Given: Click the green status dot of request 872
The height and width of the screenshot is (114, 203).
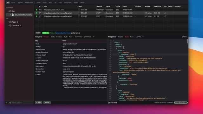Looking at the screenshot, I should click(36, 16).
